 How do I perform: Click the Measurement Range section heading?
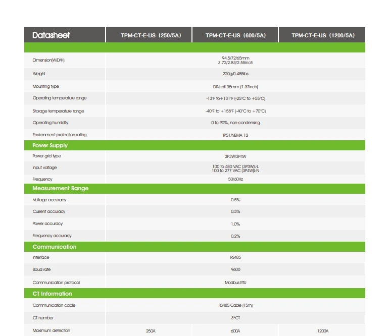click(61, 189)
